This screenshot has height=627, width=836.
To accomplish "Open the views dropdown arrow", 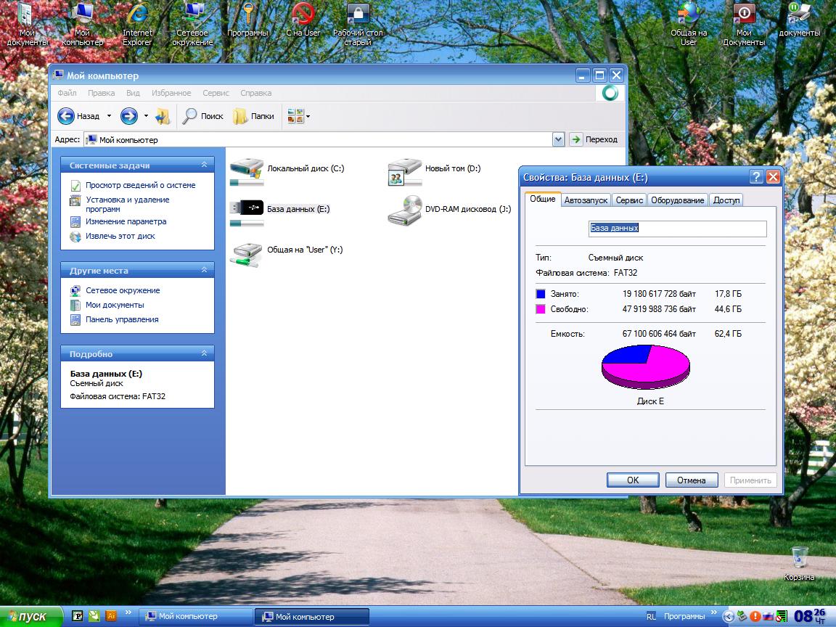I will [308, 116].
